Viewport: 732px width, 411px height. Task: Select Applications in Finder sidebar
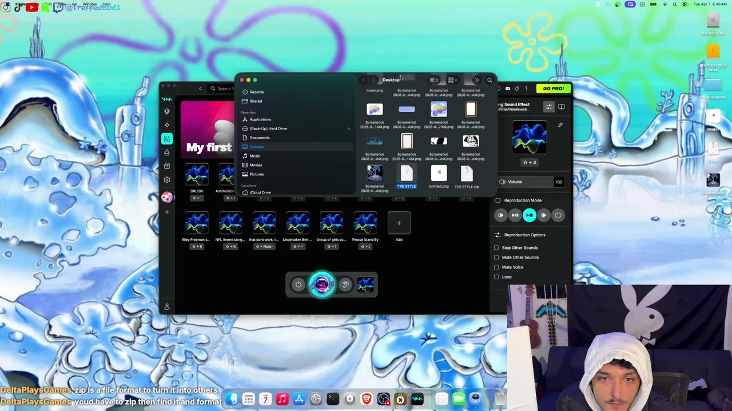click(297, 119)
